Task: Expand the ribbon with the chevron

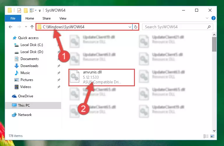Action: click(207, 18)
